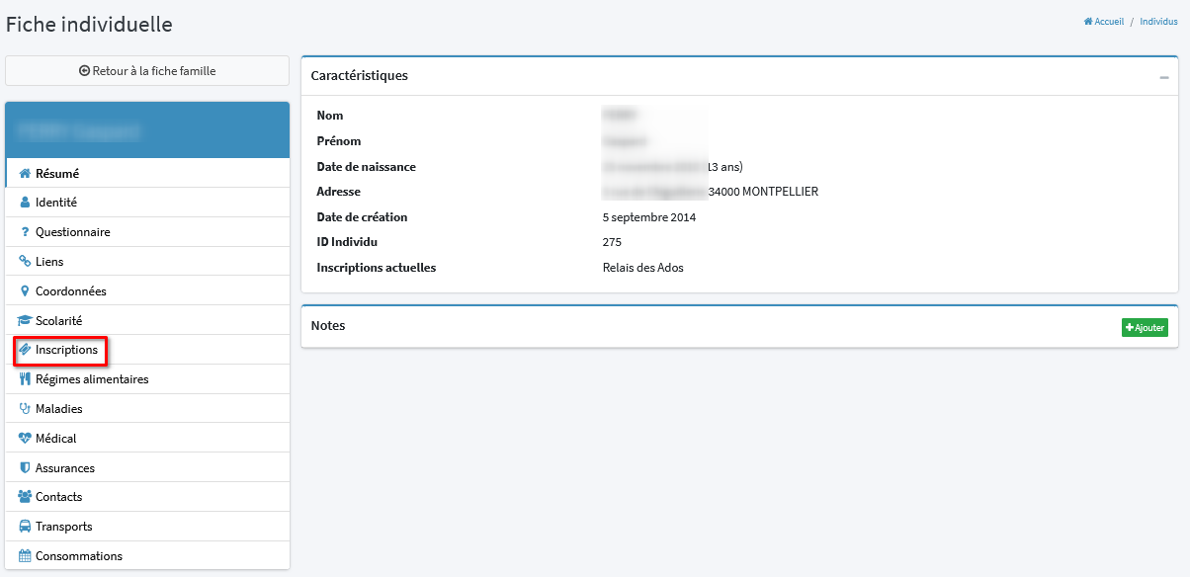The image size is (1190, 577).
Task: Follow the Accueil breadcrumb link
Action: [x=1104, y=22]
